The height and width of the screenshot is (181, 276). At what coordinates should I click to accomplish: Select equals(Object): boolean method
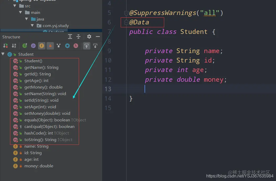point(47,120)
